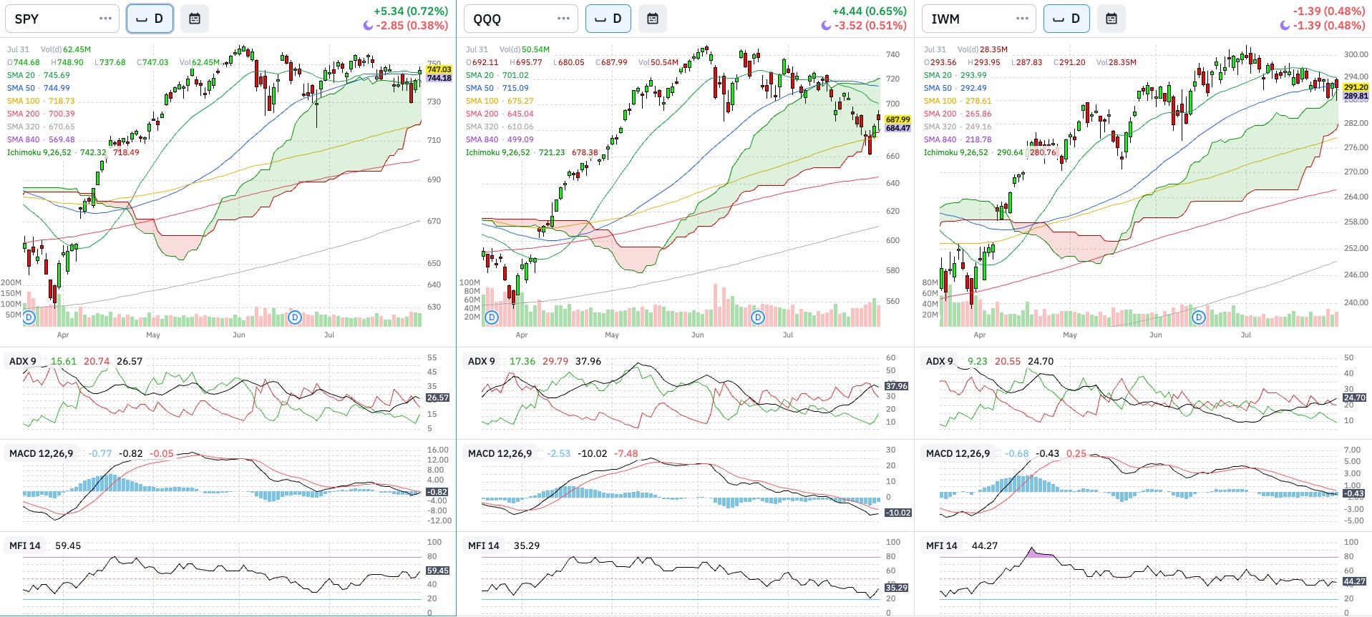Select SPY's after-hours change -2.85 (0.38%)
This screenshot has height=617, width=1372.
coord(412,26)
